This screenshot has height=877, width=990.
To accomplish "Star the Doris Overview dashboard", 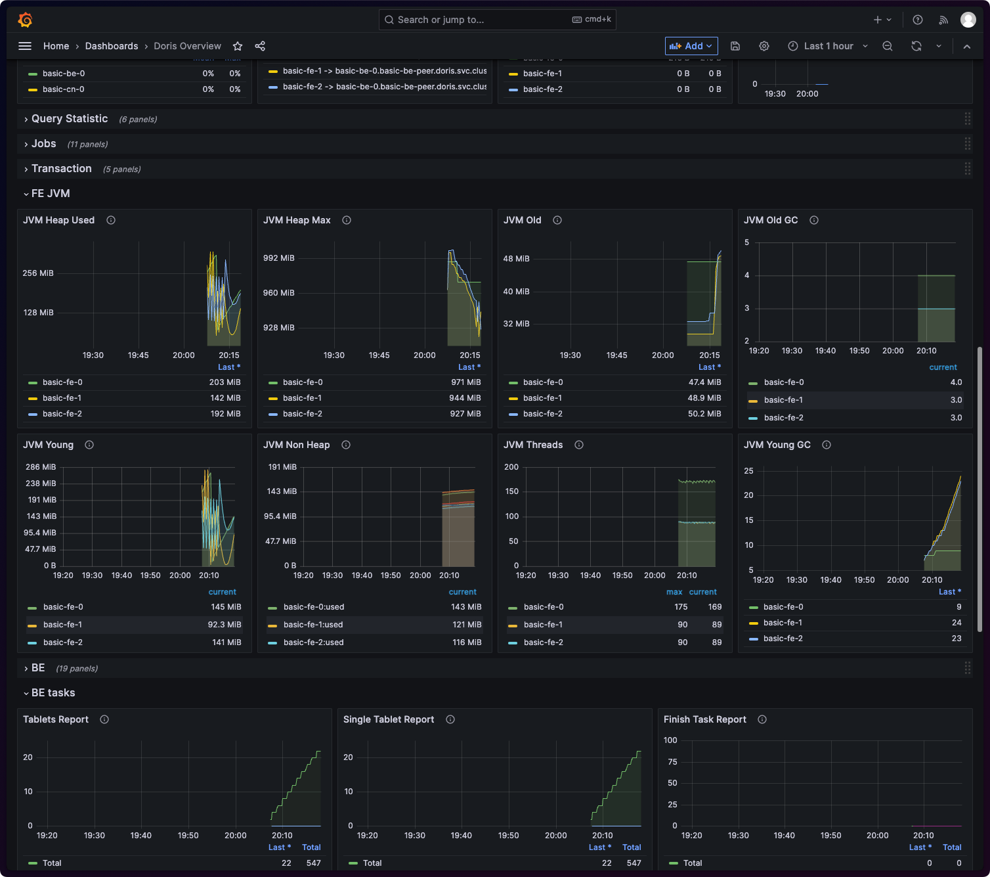I will coord(237,46).
